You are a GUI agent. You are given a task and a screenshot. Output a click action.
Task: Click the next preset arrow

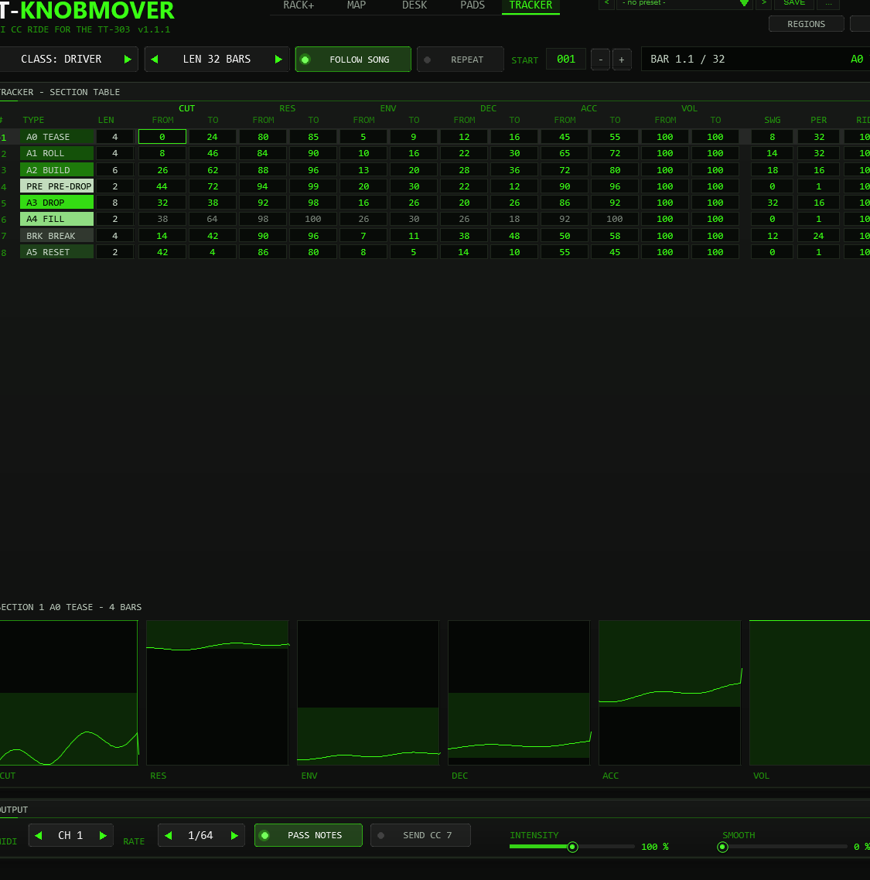pyautogui.click(x=763, y=3)
